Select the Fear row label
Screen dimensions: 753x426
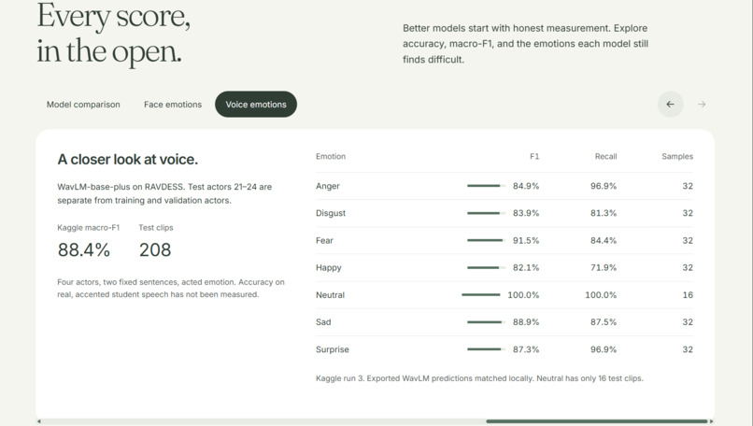click(x=324, y=241)
